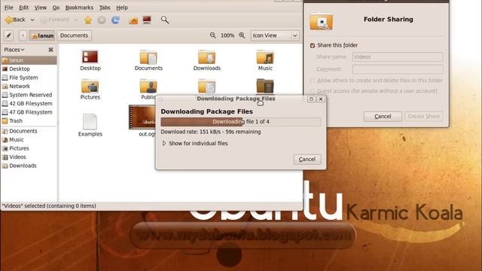
Task: Zoom in the folder view
Action: click(x=242, y=35)
